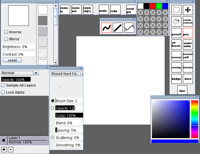
Task: Open the Normal blend mode dropdown
Action: click(x=20, y=73)
